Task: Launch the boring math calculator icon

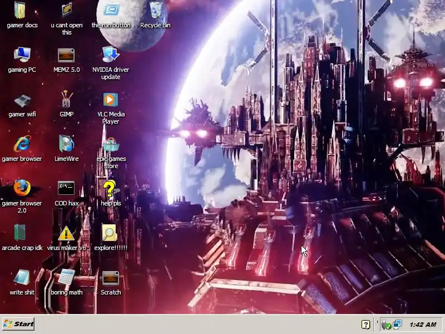Action: click(66, 277)
